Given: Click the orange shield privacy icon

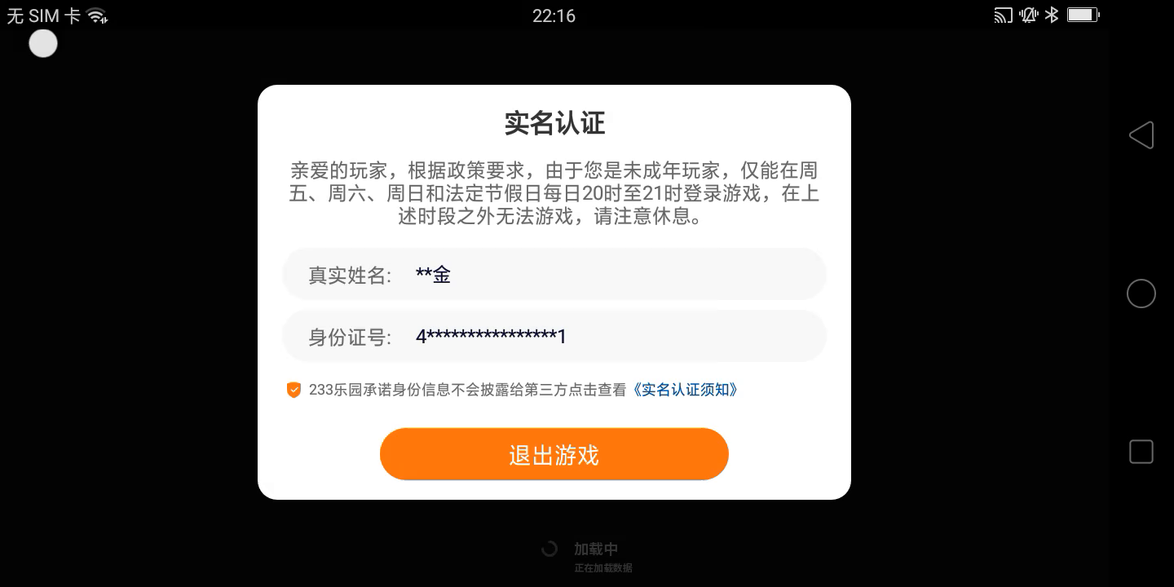Looking at the screenshot, I should [293, 390].
